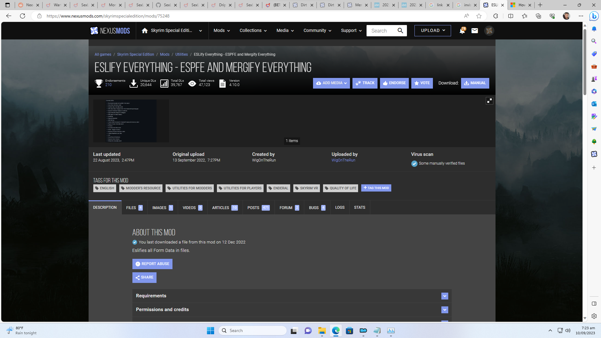Go back with the browser back arrow
Viewport: 601px width, 338px height.
(9, 16)
